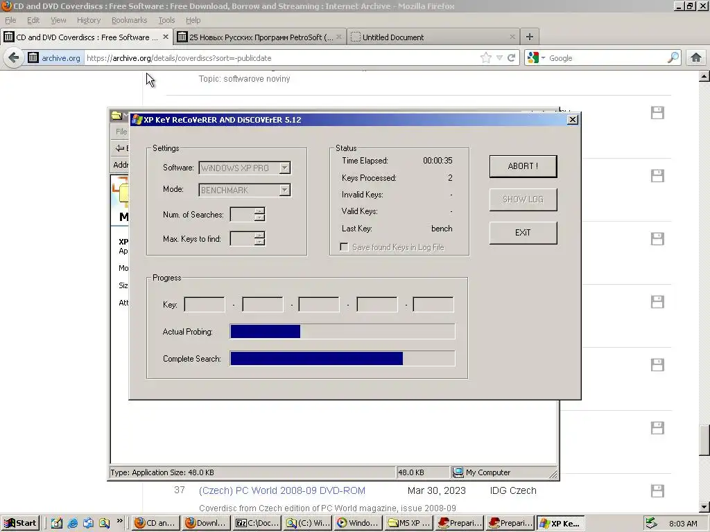Close the XP Key Recoverer dialog
710x532 pixels.
tap(572, 119)
